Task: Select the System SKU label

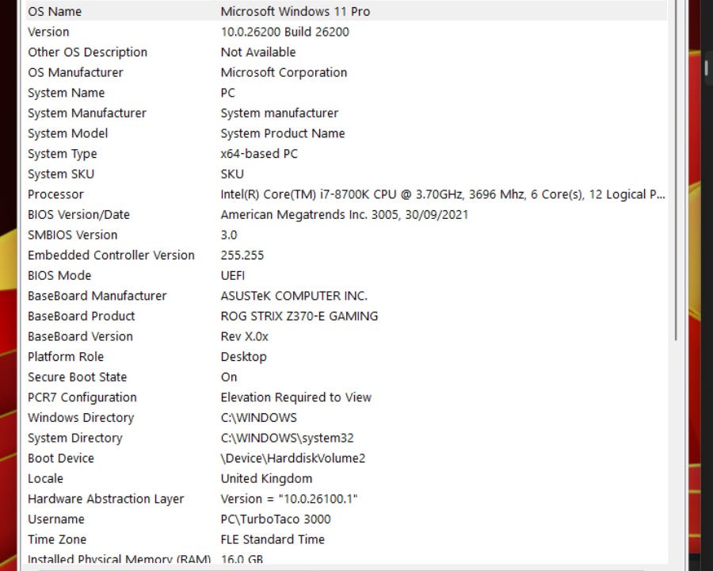Action: (61, 174)
